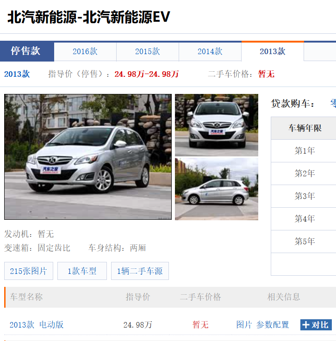Switch to the 2015款 tab
This screenshot has height=341, width=336.
148,52
